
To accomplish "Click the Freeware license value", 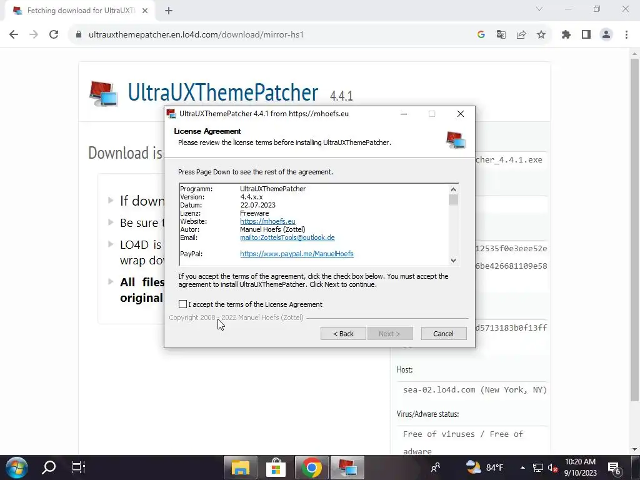I will tap(254, 213).
